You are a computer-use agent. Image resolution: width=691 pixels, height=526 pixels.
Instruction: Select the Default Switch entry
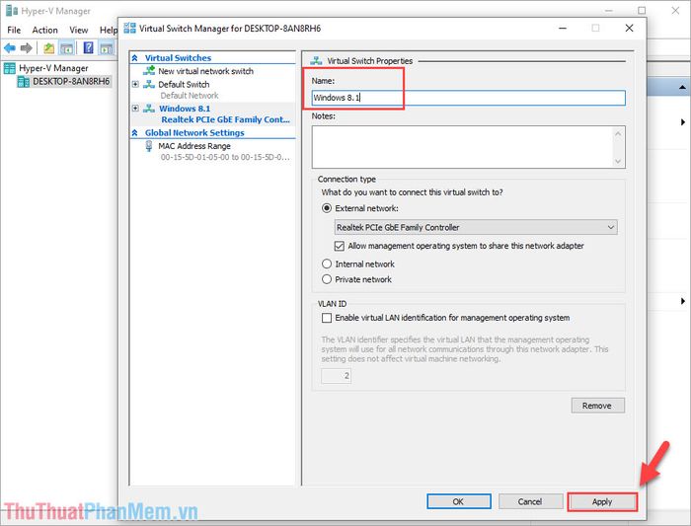[184, 84]
